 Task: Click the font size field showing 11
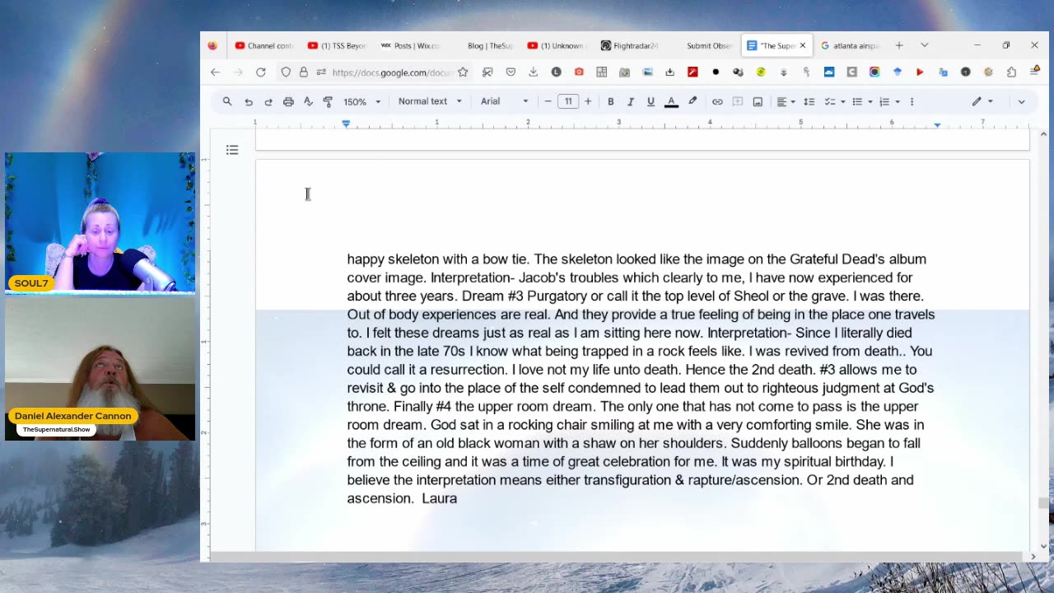pyautogui.click(x=568, y=101)
